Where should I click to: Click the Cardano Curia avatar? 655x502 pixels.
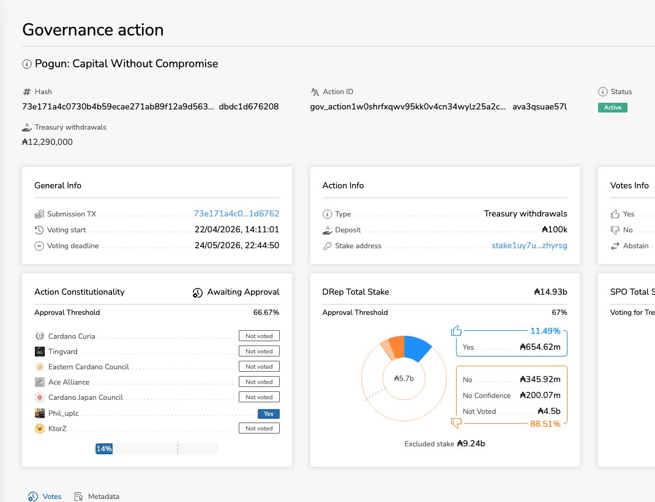(40, 336)
